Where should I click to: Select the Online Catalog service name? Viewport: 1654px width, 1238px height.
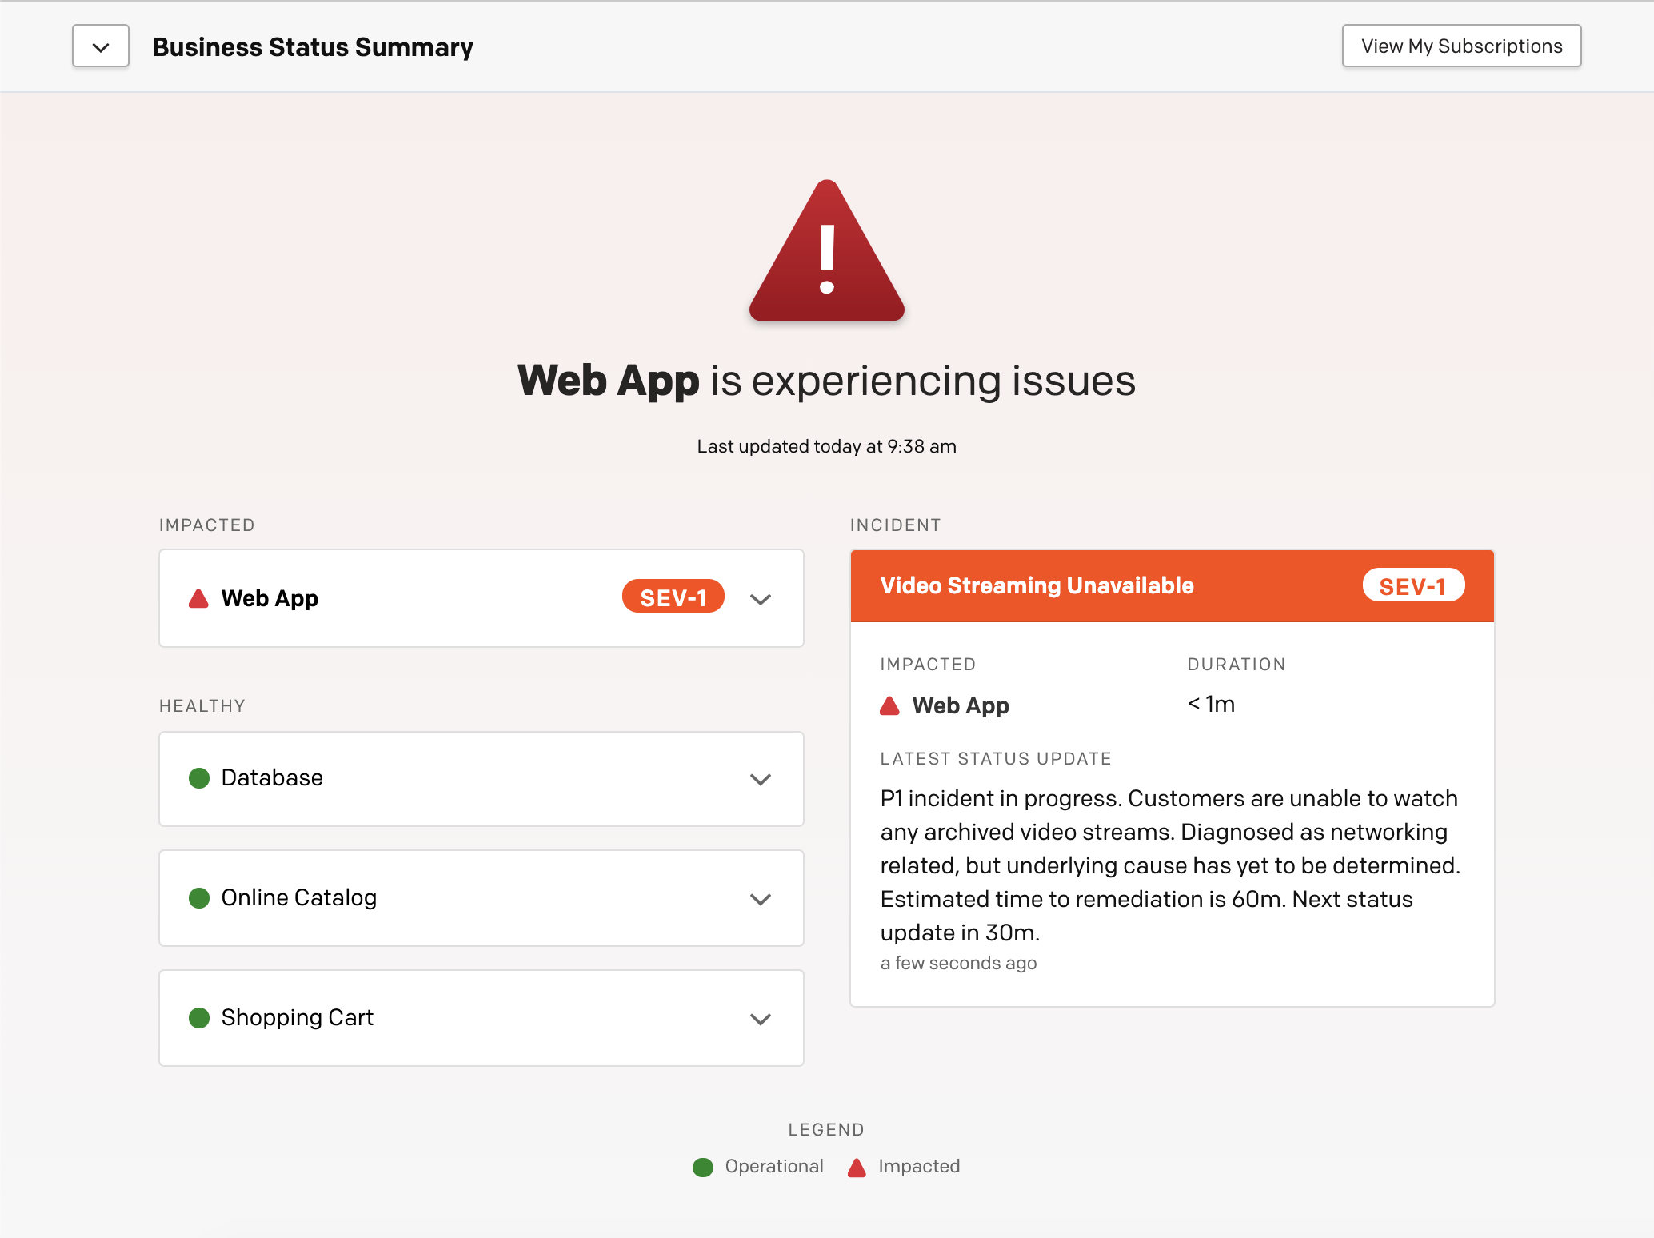[x=298, y=898]
